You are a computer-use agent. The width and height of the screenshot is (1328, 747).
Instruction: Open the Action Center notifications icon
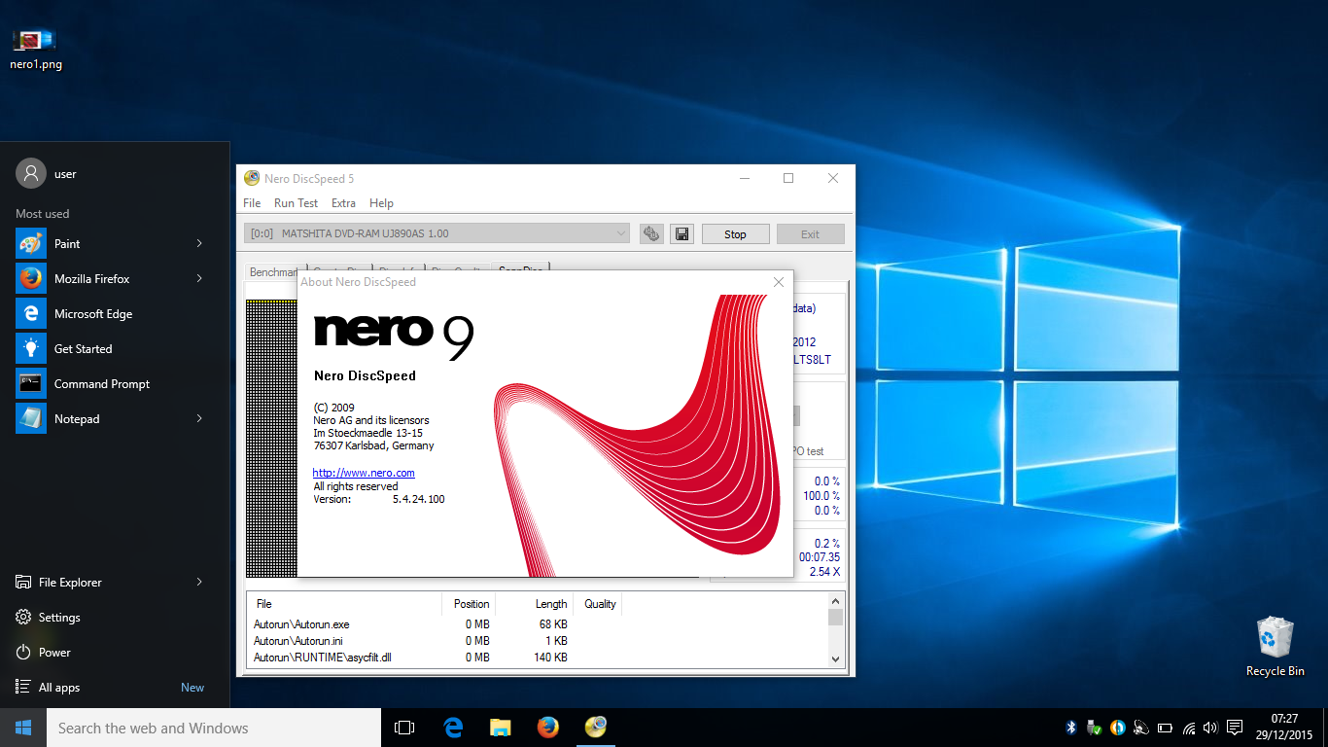pos(1235,728)
